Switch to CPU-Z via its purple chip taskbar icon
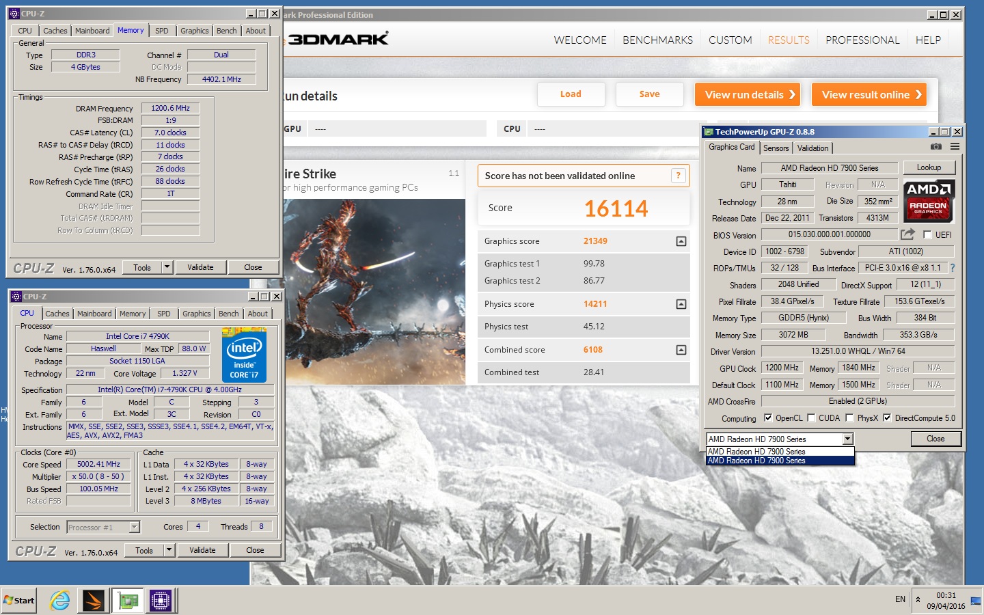 pyautogui.click(x=161, y=601)
